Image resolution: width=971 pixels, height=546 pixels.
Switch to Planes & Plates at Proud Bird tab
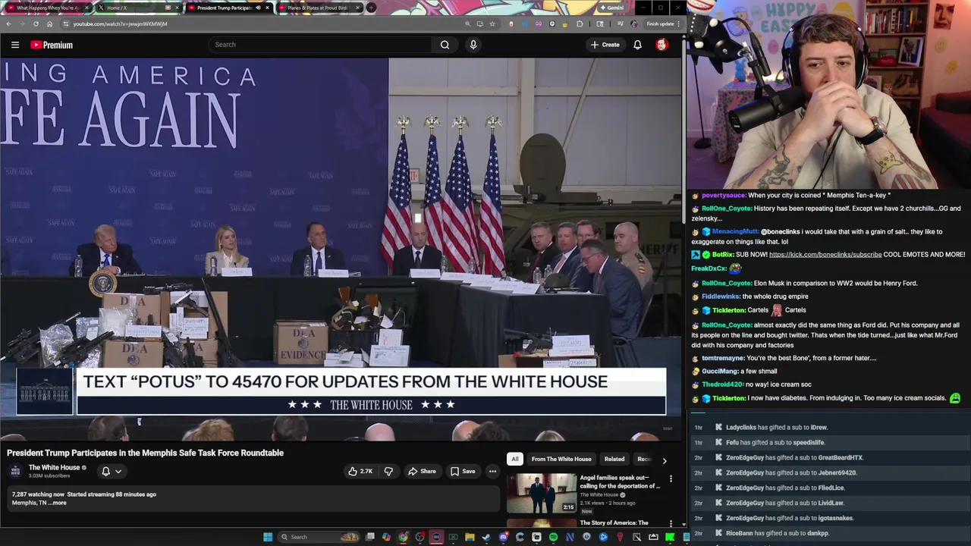pyautogui.click(x=321, y=8)
